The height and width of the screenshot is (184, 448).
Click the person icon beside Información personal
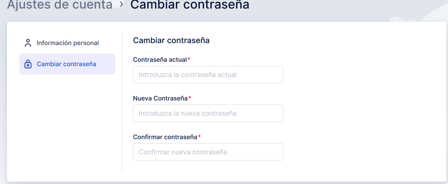(28, 43)
